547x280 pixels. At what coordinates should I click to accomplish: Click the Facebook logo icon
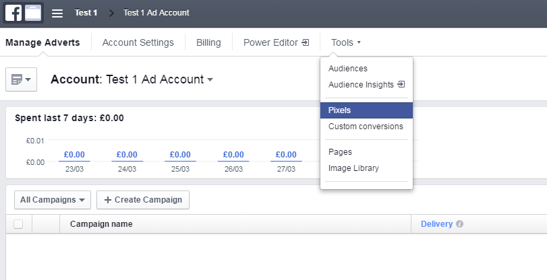[13, 13]
